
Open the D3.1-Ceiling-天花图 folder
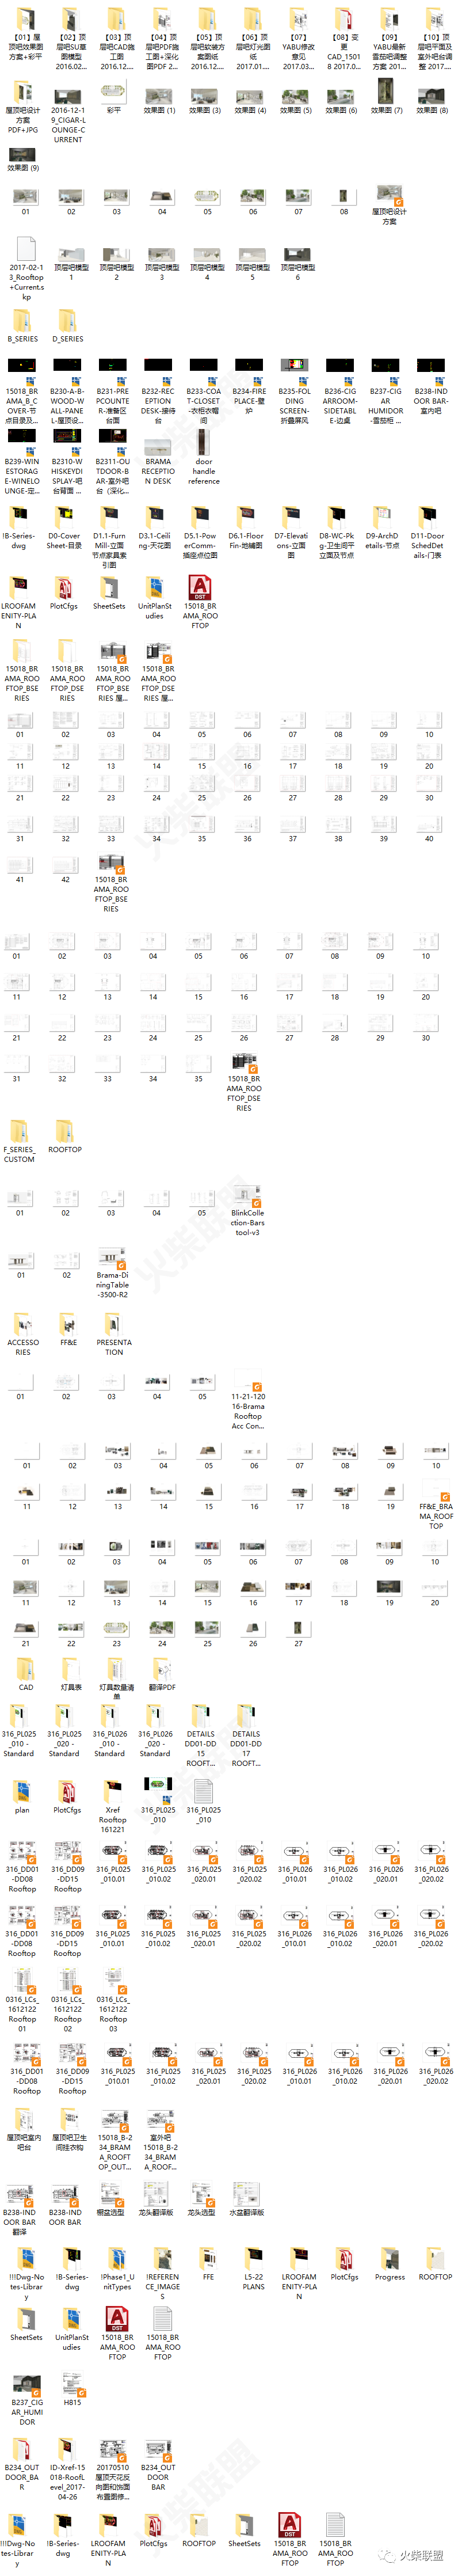tap(154, 529)
